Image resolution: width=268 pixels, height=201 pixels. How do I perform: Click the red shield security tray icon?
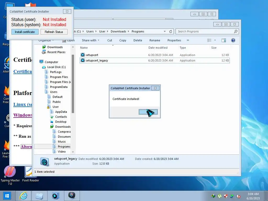tap(226, 196)
